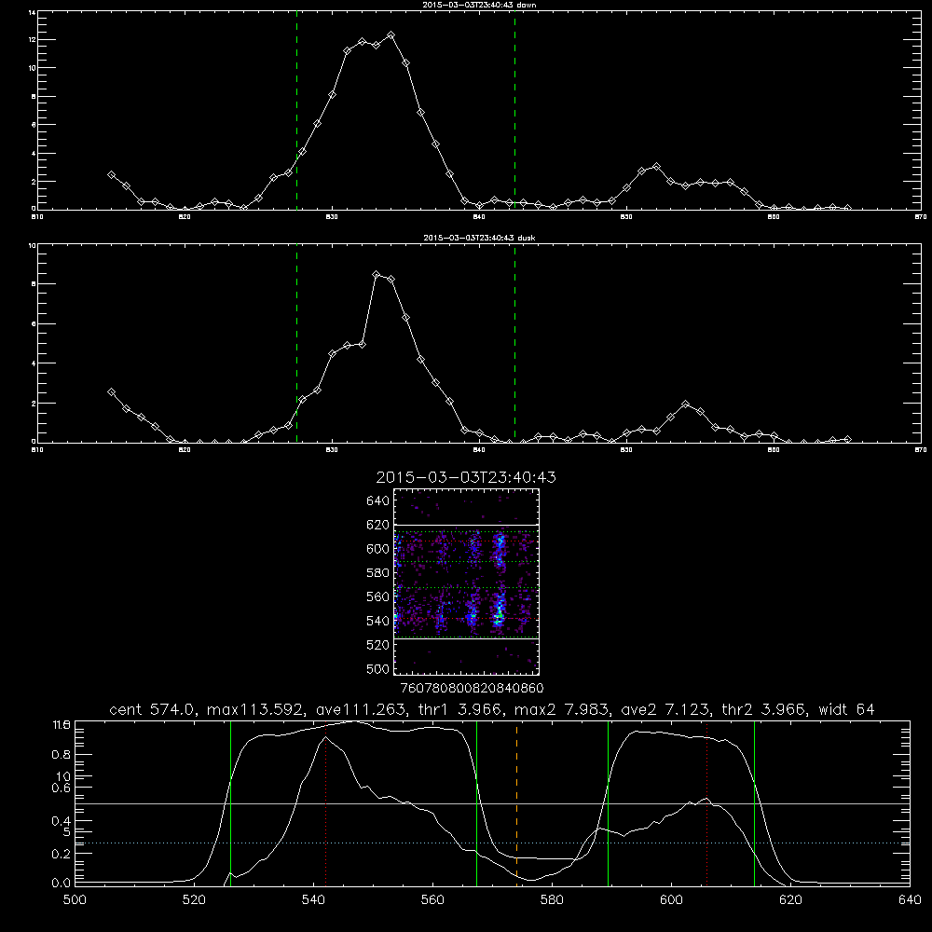This screenshot has width=932, height=932.
Task: Click the 580 y-axis label of the heatmap
Action: 378,573
